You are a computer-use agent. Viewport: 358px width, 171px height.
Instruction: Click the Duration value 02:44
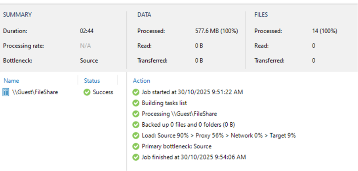(87, 31)
